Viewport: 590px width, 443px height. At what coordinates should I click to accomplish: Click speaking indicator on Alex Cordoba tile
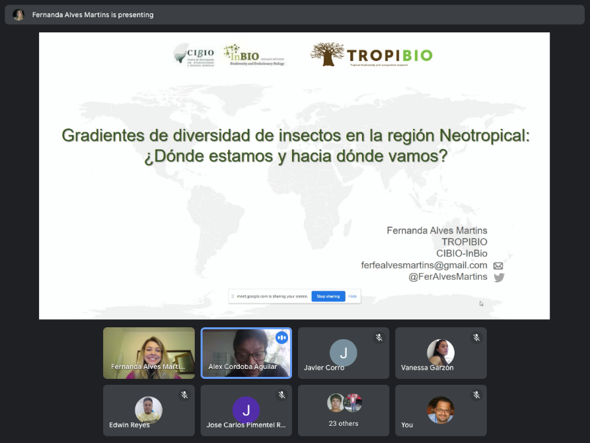281,337
